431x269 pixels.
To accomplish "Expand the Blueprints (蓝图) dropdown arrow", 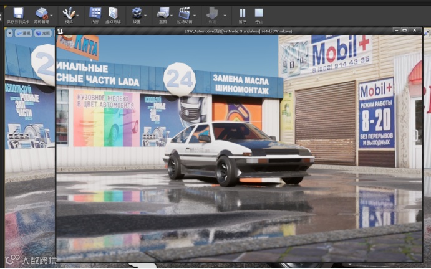I will point(172,16).
